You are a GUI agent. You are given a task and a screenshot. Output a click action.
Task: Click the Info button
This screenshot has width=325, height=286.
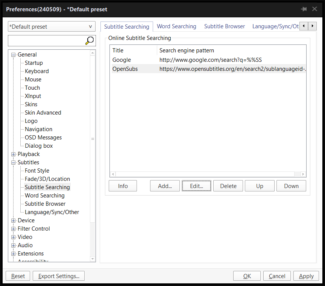pos(123,186)
